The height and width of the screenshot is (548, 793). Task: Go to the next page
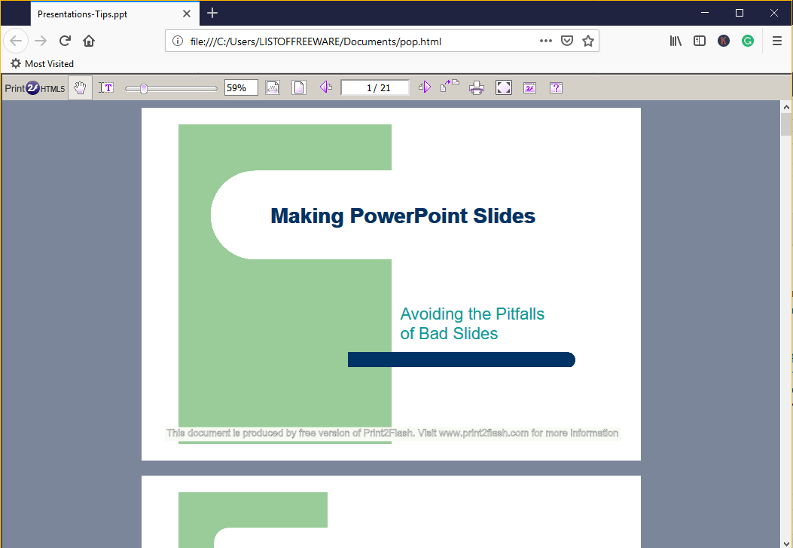(x=425, y=87)
